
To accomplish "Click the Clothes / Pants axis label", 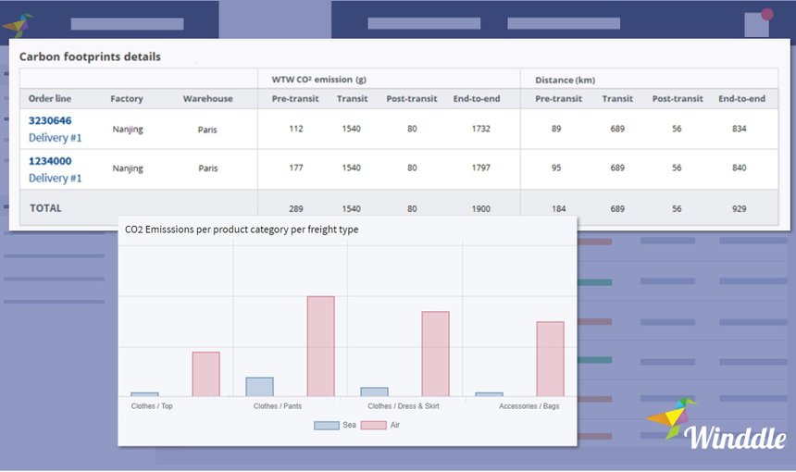I will click(278, 406).
